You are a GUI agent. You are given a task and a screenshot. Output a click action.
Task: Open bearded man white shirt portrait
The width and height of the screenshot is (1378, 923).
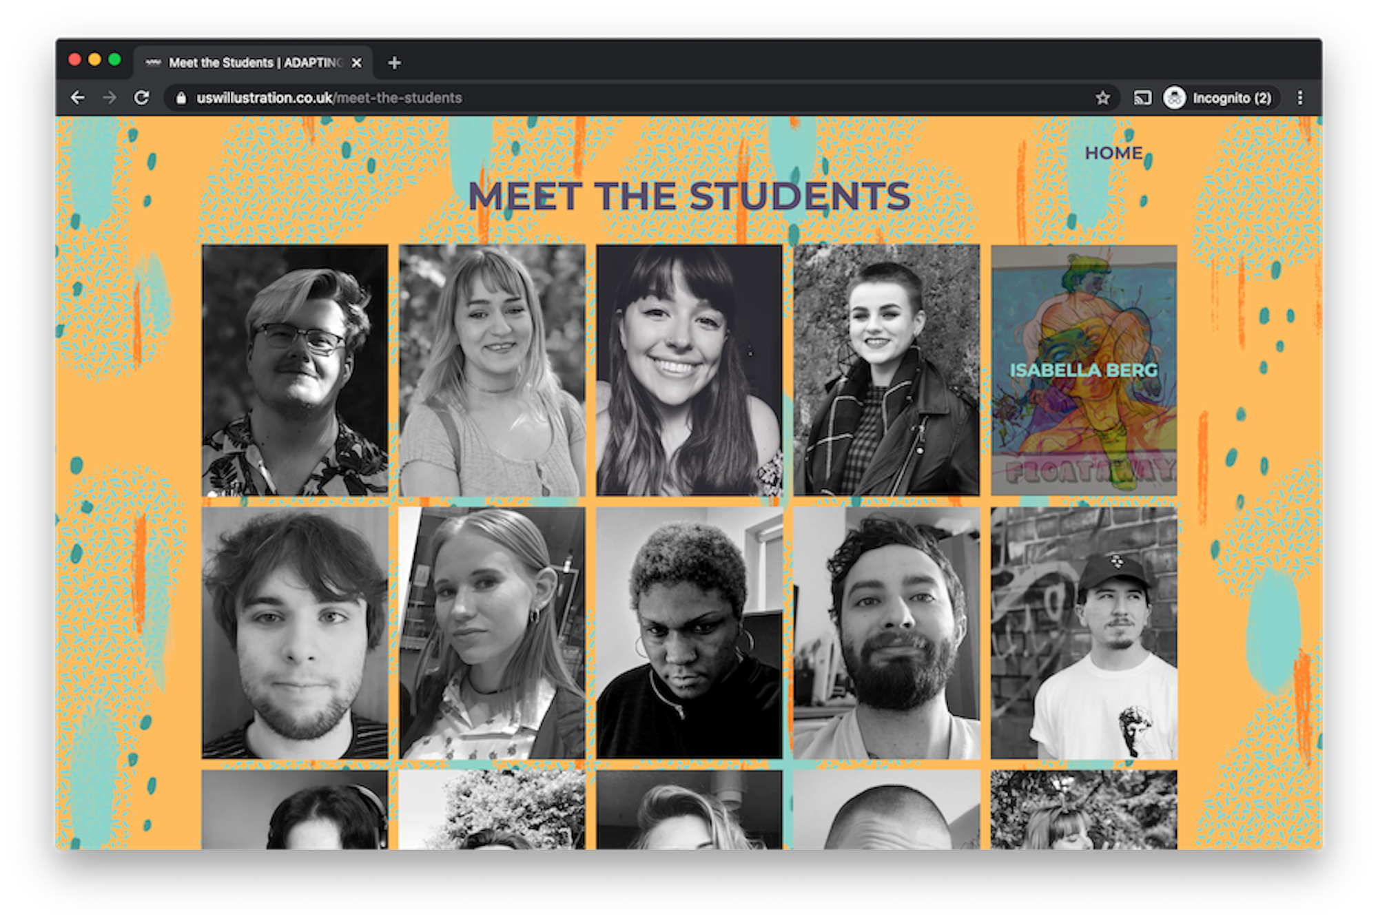(886, 633)
